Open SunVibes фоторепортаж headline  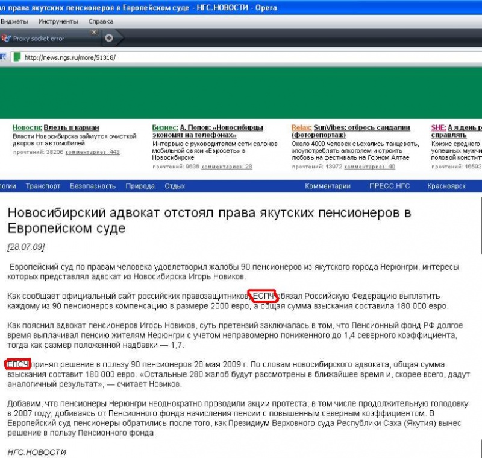coord(351,131)
